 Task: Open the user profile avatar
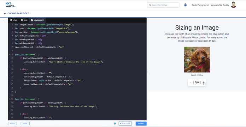pyautogui.click(x=233, y=5)
